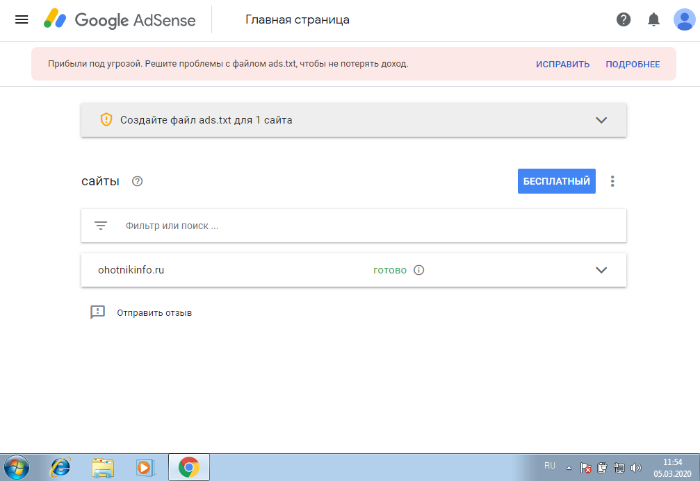The height and width of the screenshot is (481, 700).
Task: Click the help icon beside сайты
Action: (x=137, y=181)
